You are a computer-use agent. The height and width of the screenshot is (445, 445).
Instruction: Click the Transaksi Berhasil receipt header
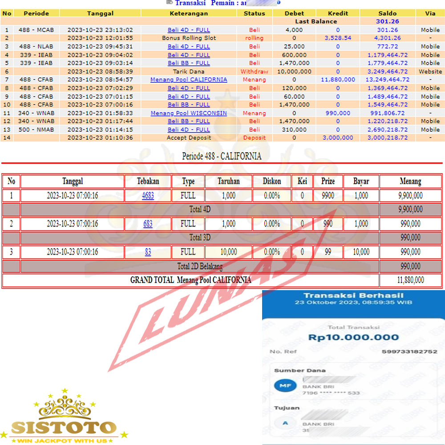pos(353,295)
